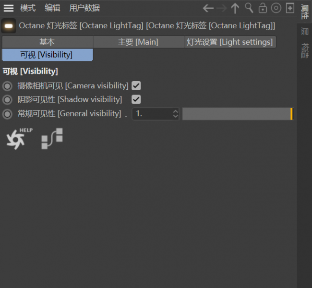Switch to the 属性 side tab
This screenshot has width=312, height=288.
305,12
